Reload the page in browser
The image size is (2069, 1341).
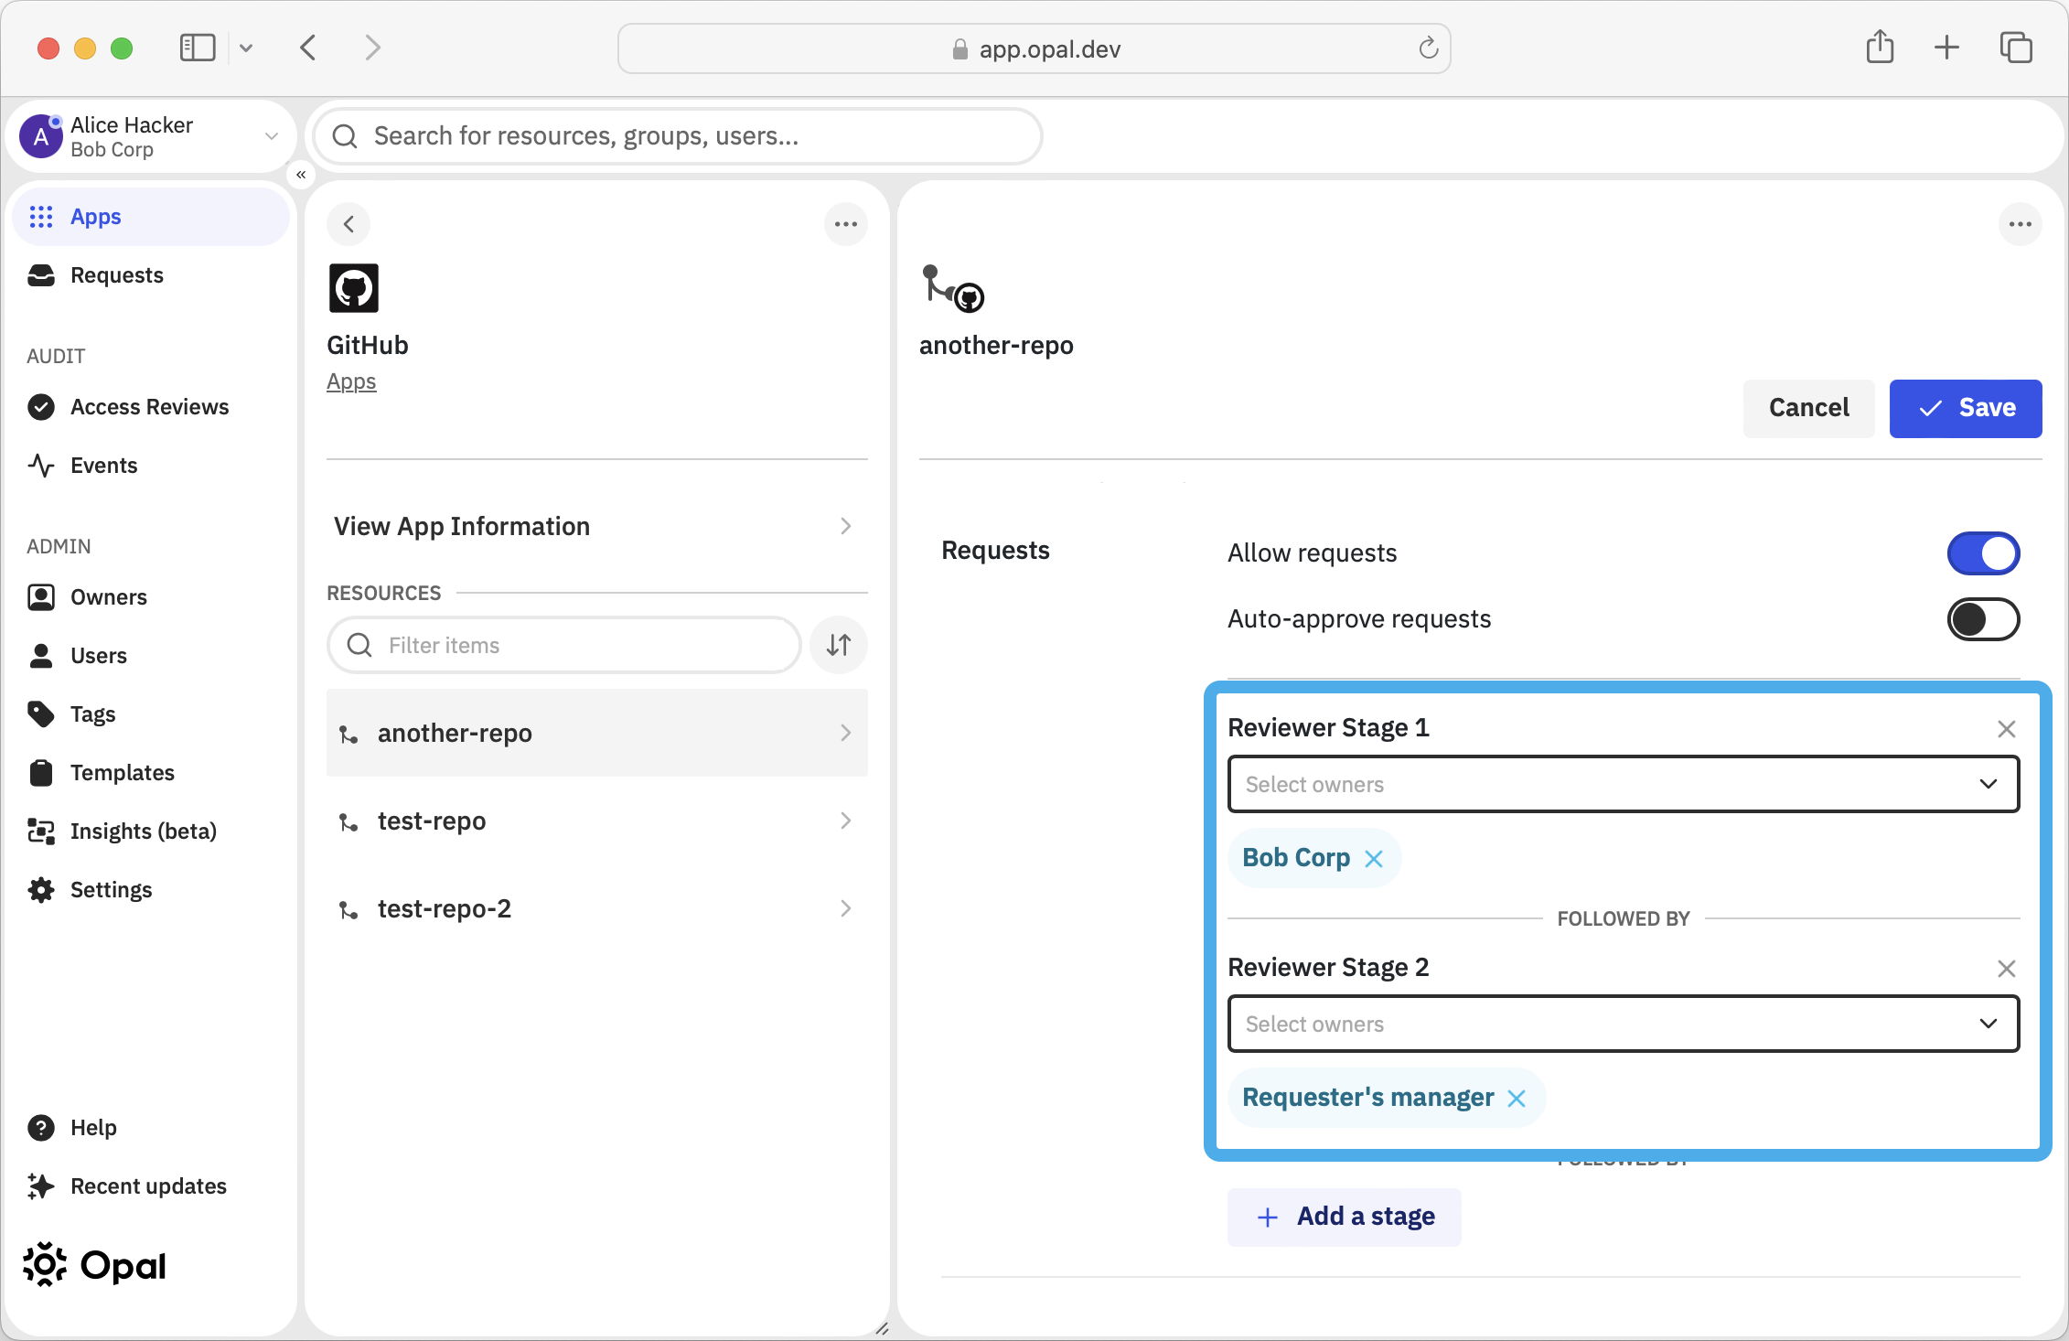1429,48
